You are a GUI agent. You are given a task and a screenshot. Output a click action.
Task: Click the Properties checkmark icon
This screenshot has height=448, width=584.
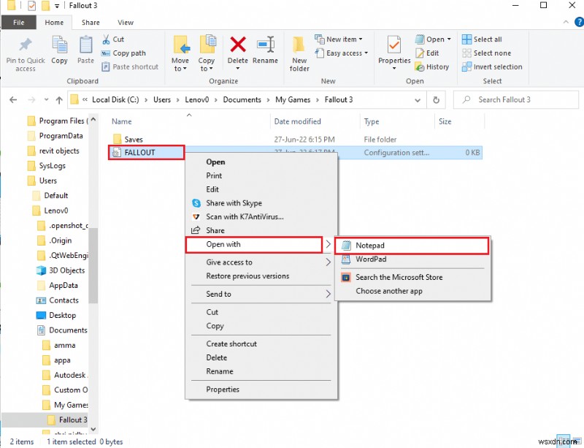tap(394, 45)
